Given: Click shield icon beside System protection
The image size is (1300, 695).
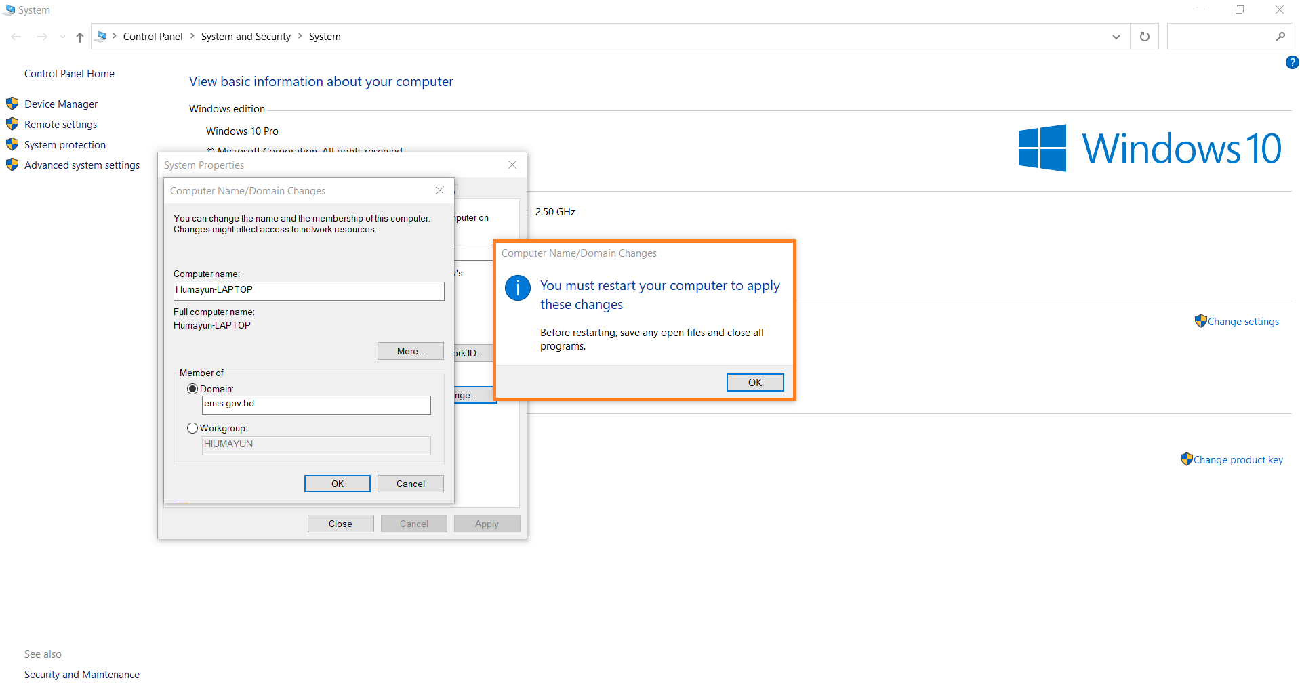Looking at the screenshot, I should coord(12,144).
